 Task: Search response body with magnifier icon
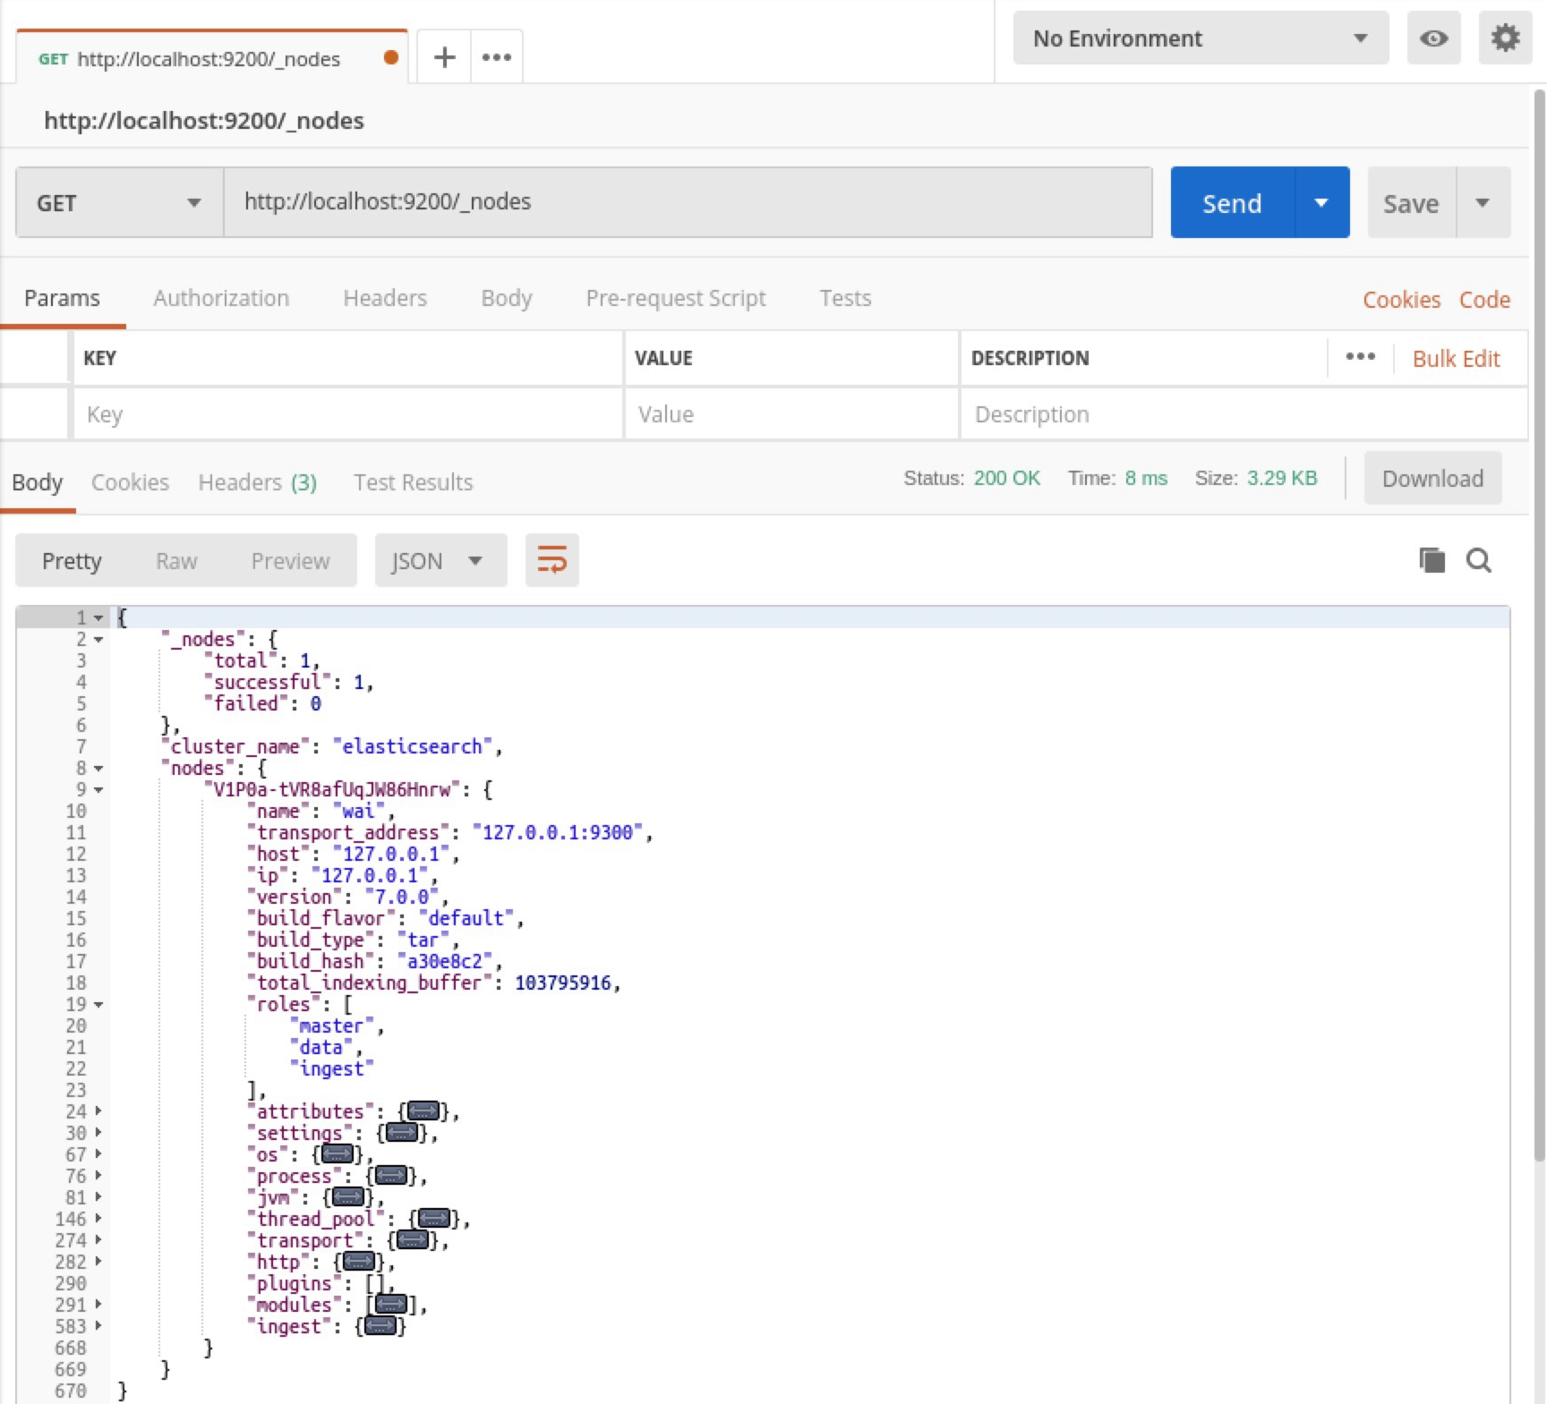1479,560
